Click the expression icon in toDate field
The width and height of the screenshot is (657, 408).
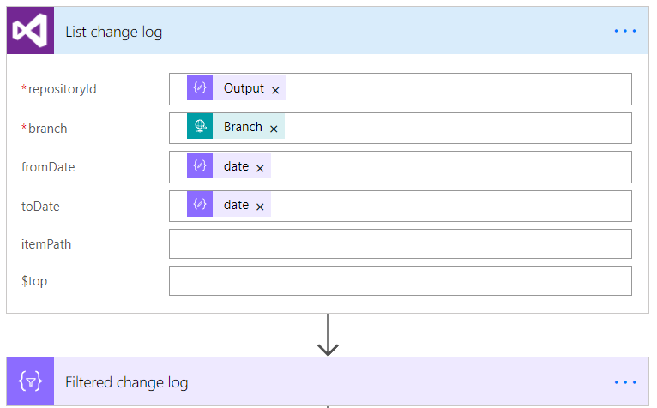click(200, 205)
